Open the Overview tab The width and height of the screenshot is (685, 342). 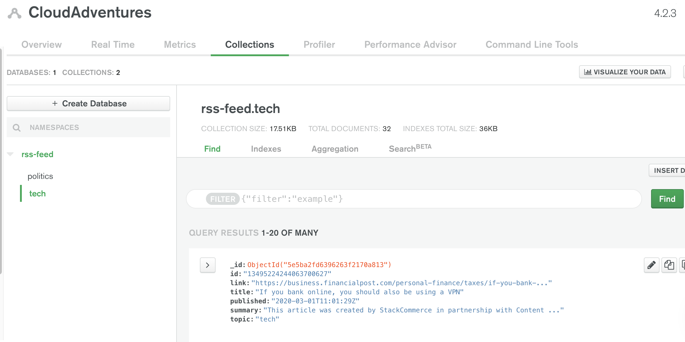click(x=41, y=45)
